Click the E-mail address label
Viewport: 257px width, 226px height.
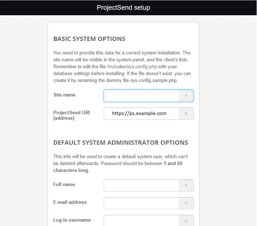click(70, 202)
